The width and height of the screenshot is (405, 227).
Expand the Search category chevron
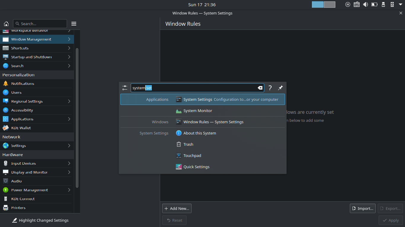(x=69, y=66)
